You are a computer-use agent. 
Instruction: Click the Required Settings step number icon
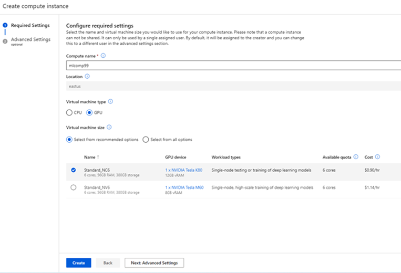coord(5,25)
